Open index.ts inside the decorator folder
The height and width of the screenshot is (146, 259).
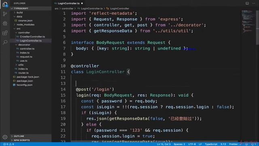[x=31, y=53]
